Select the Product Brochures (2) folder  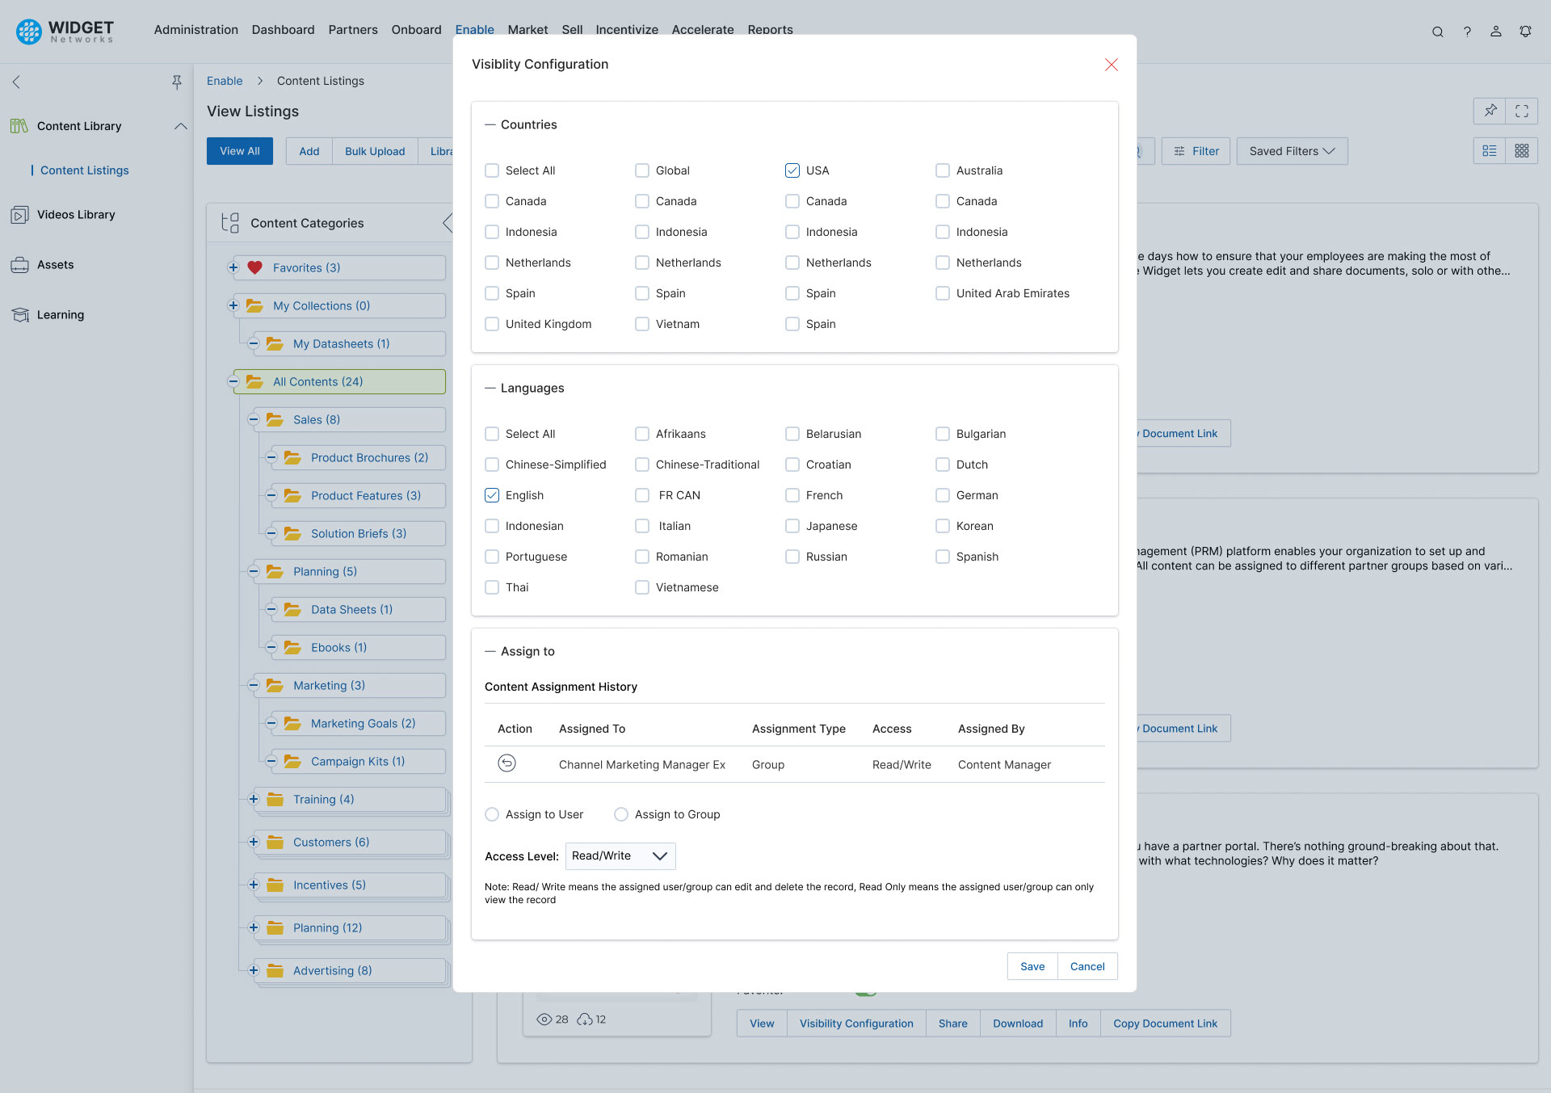point(369,457)
